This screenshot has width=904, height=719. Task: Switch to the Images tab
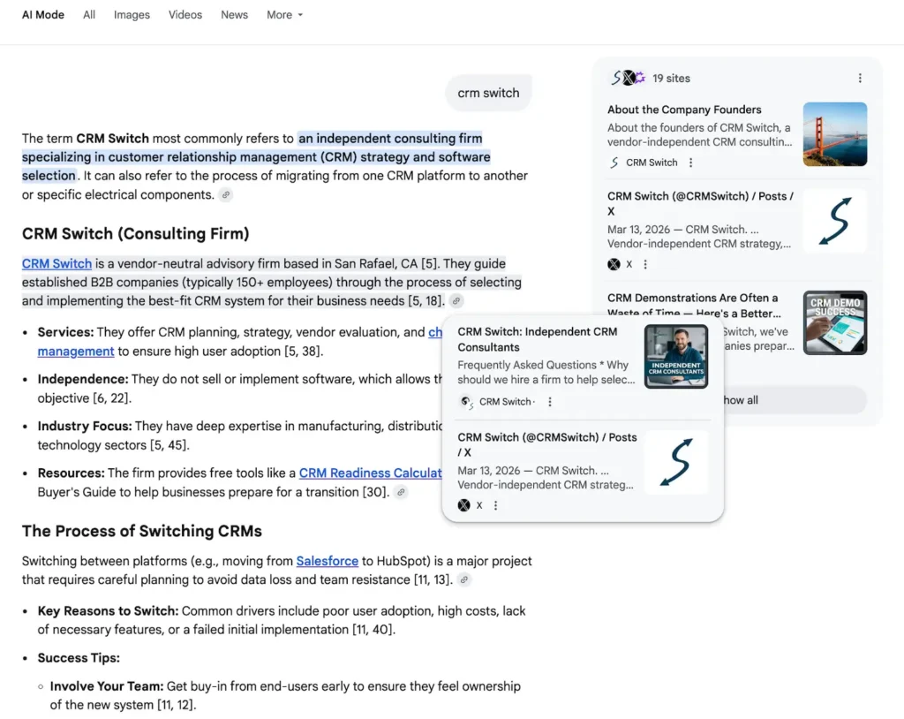[132, 14]
